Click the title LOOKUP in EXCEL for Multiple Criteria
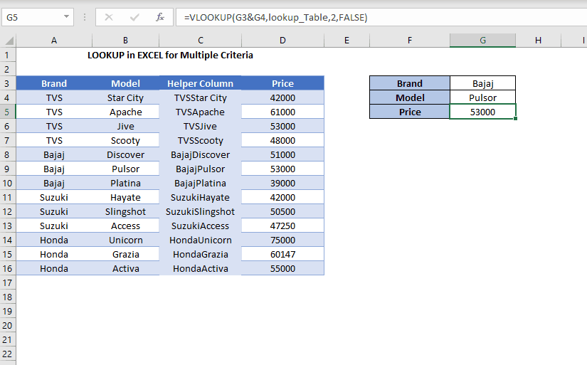This screenshot has height=365, width=587. coord(170,55)
